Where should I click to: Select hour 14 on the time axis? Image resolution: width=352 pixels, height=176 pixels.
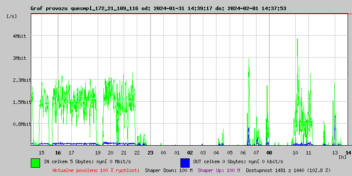348,153
